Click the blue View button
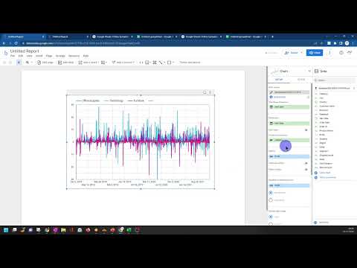This screenshot has height=268, width=357. coord(315,53)
